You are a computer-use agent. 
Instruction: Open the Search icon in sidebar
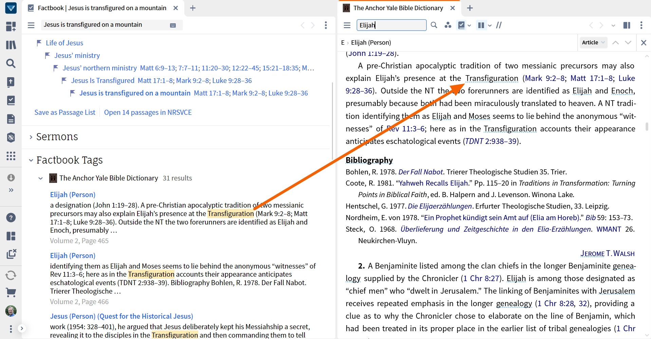click(x=11, y=63)
